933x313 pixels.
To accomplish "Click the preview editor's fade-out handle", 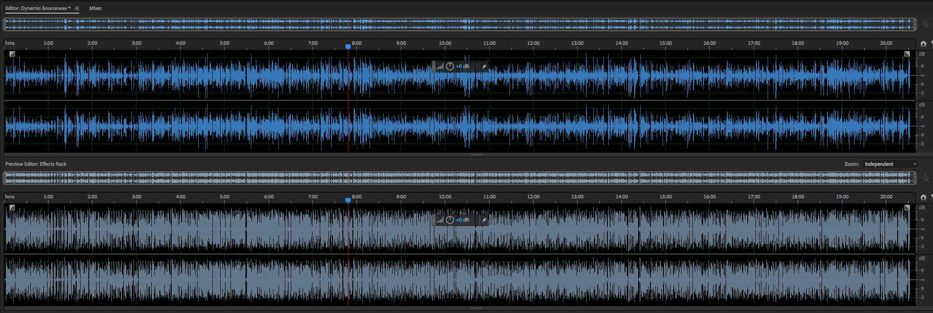I will pos(907,207).
